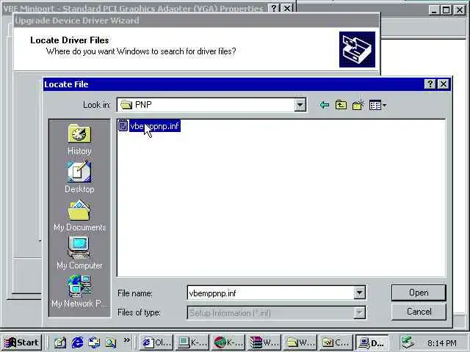Viewport: 470px width, 352px height.
Task: Click the Cancel button
Action: [419, 312]
